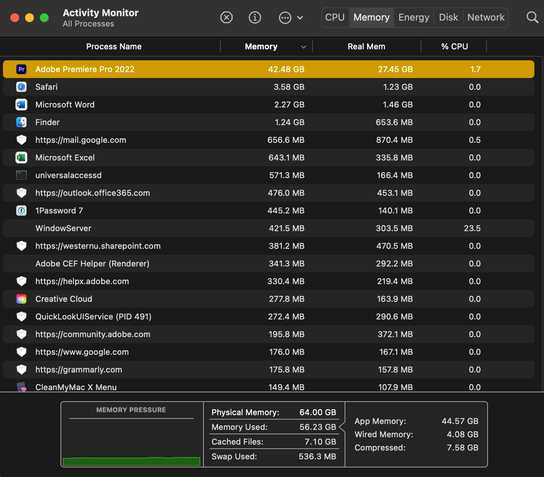This screenshot has width=544, height=477.
Task: Click shield icon beside QuickLookUIService
Action: [x=21, y=317]
